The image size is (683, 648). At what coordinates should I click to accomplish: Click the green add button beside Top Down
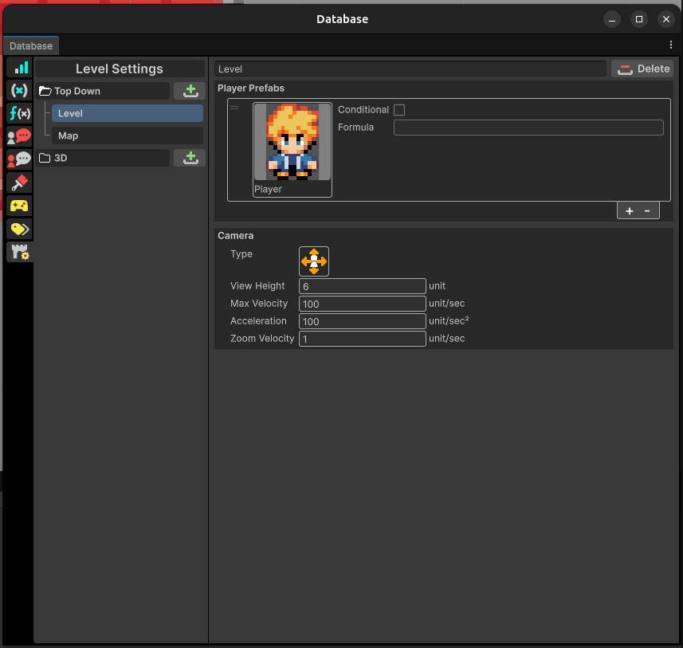click(x=189, y=91)
